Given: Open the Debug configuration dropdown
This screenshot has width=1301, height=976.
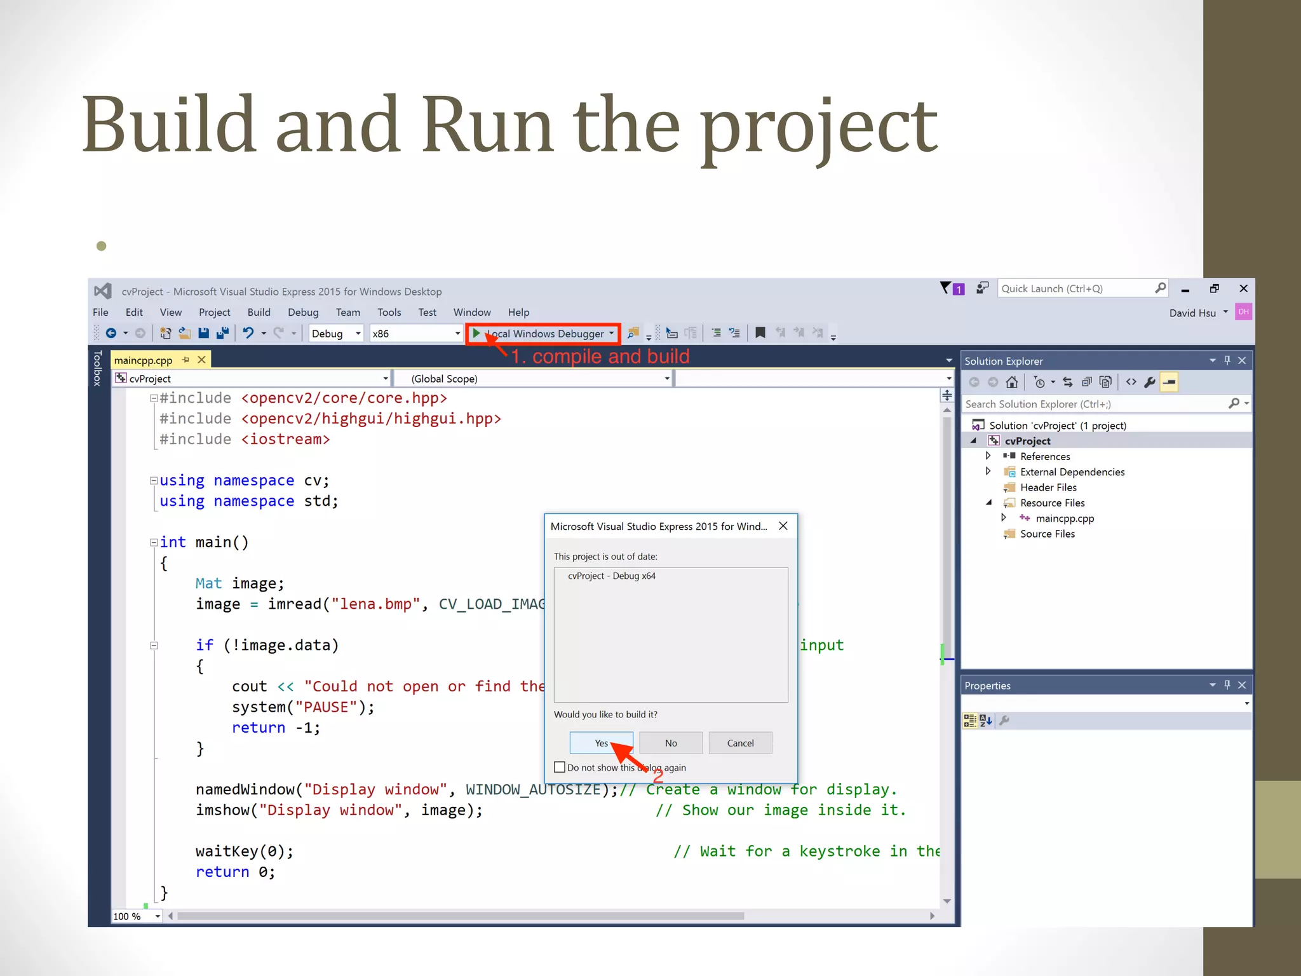Looking at the screenshot, I should (358, 334).
